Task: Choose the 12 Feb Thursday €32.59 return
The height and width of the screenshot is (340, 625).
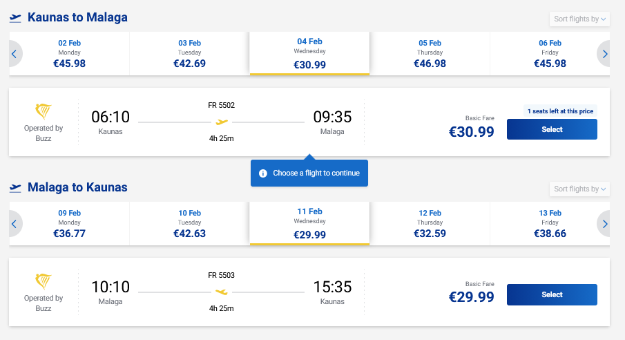Action: [430, 223]
